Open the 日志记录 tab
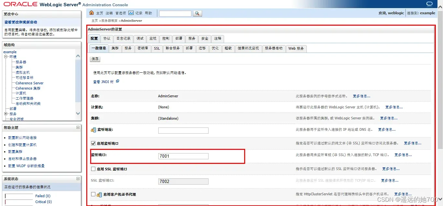443x206 pixels. click(x=123, y=38)
